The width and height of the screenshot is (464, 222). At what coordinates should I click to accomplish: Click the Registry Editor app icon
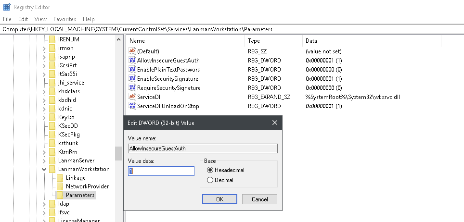tap(7, 7)
